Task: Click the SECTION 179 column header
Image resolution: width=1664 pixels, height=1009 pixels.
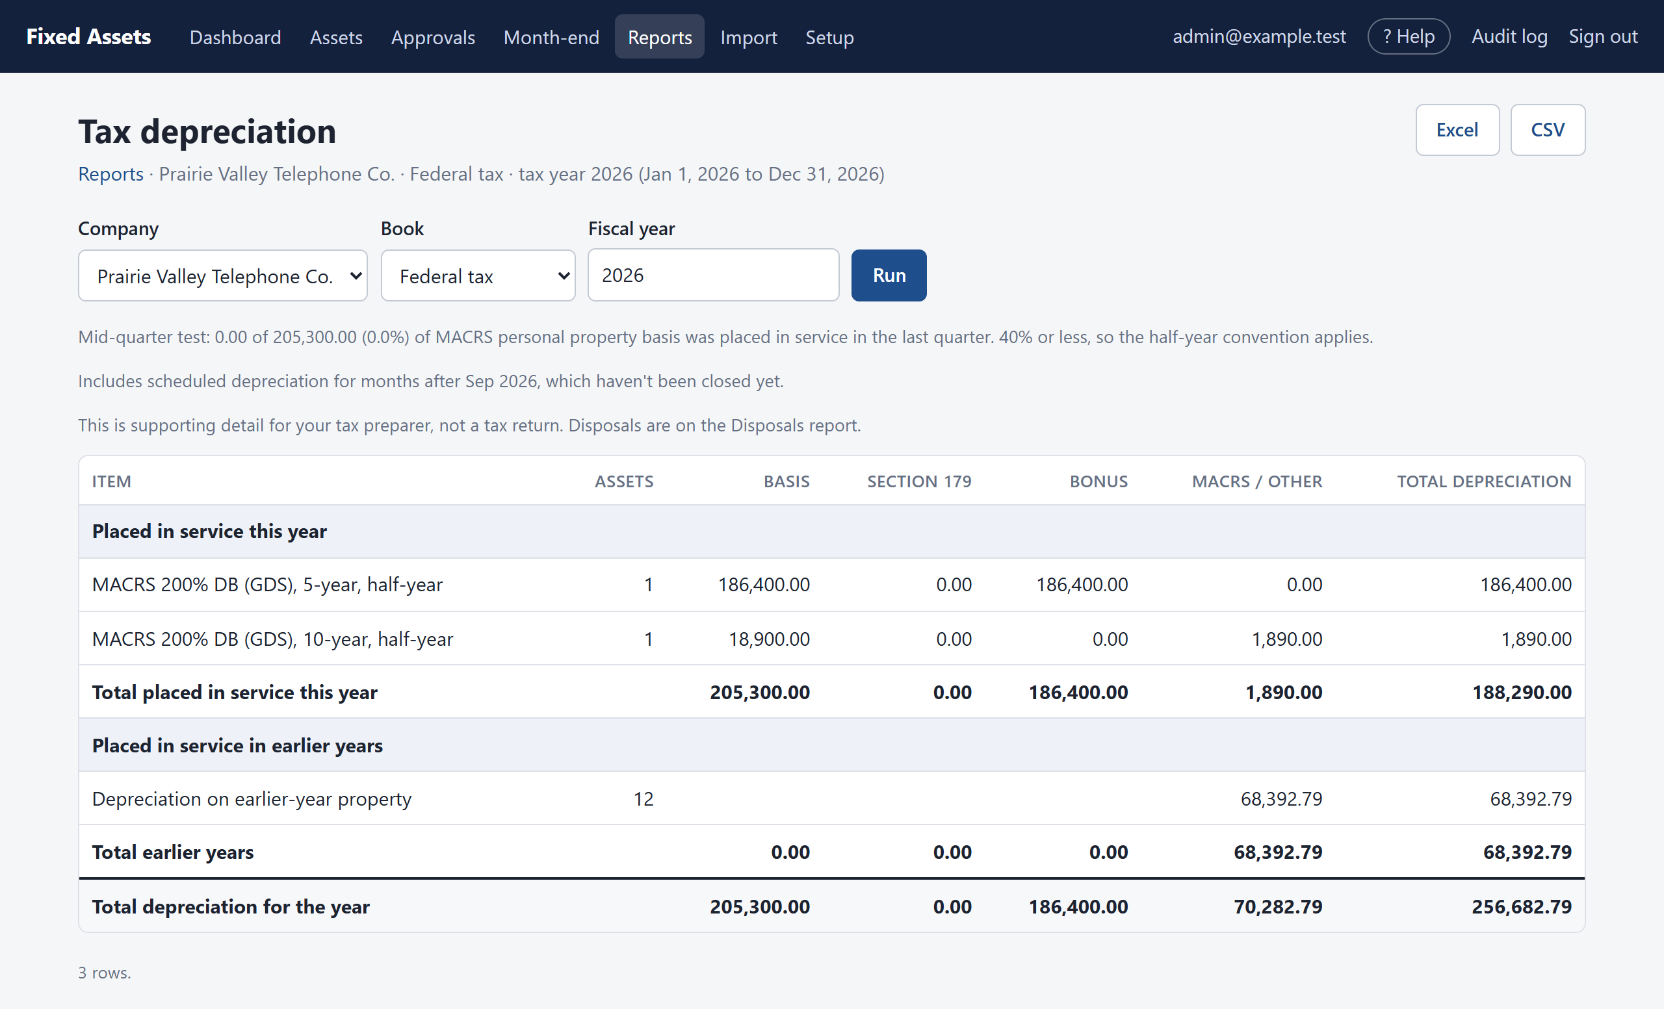Action: click(919, 481)
